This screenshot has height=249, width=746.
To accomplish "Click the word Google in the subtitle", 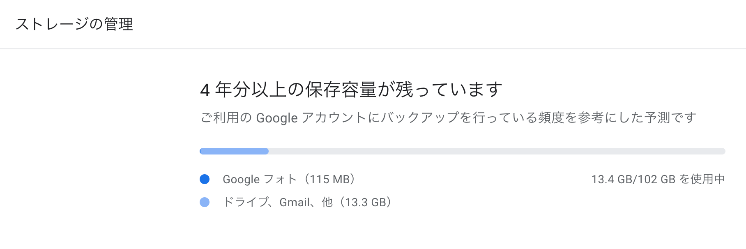I will (x=277, y=118).
